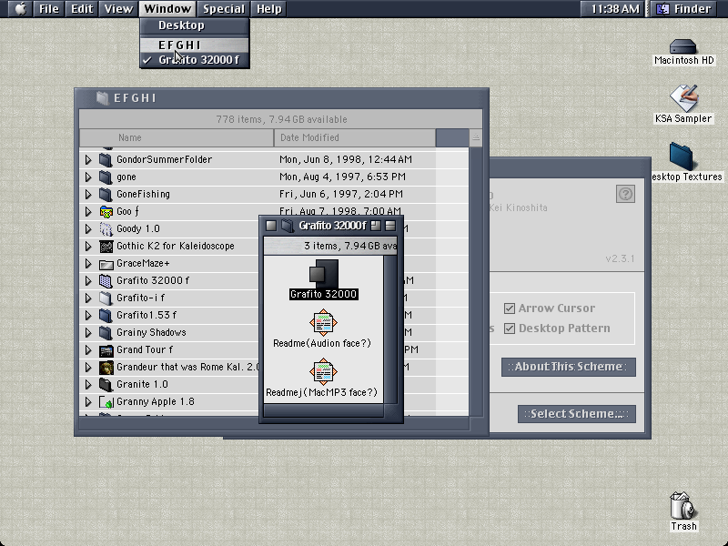Click the About This Scheme button
The width and height of the screenshot is (728, 546).
click(x=568, y=367)
